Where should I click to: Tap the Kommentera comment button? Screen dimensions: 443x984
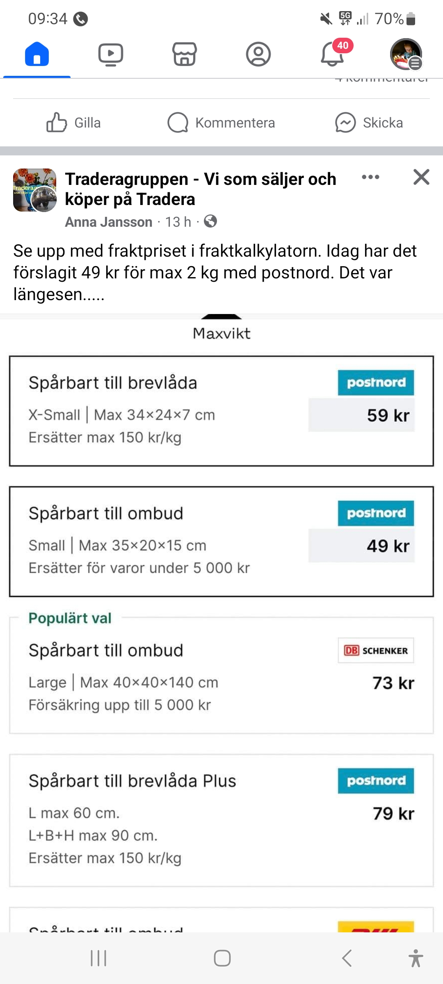pyautogui.click(x=221, y=123)
